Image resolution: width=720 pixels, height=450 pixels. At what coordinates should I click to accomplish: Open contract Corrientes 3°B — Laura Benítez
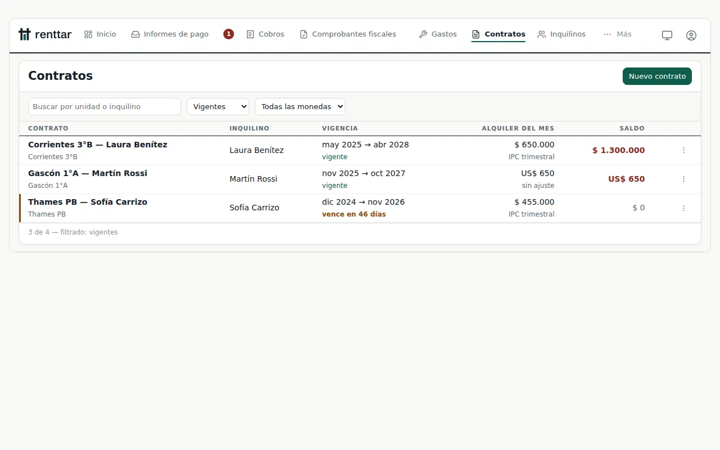click(x=98, y=145)
